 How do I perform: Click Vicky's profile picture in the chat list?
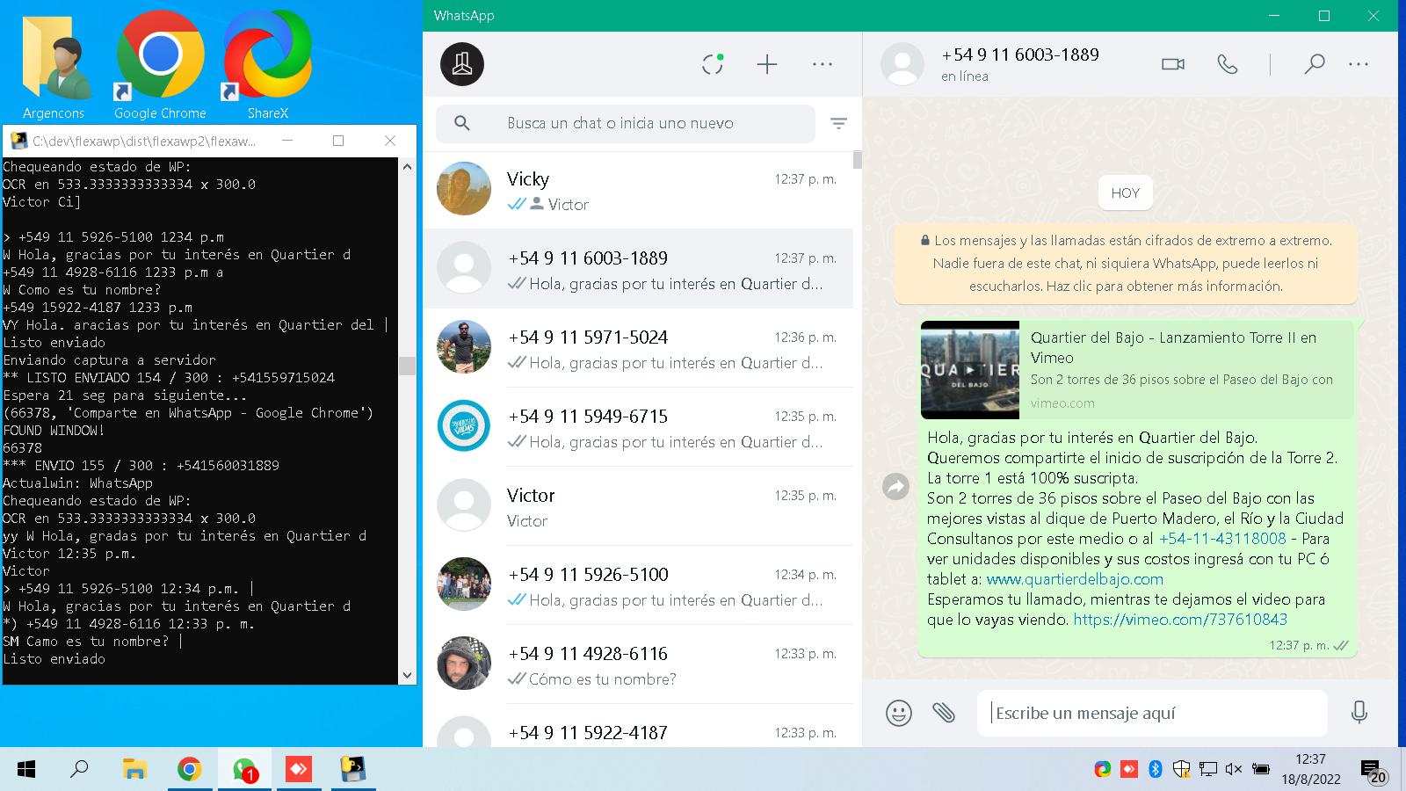pyautogui.click(x=464, y=189)
